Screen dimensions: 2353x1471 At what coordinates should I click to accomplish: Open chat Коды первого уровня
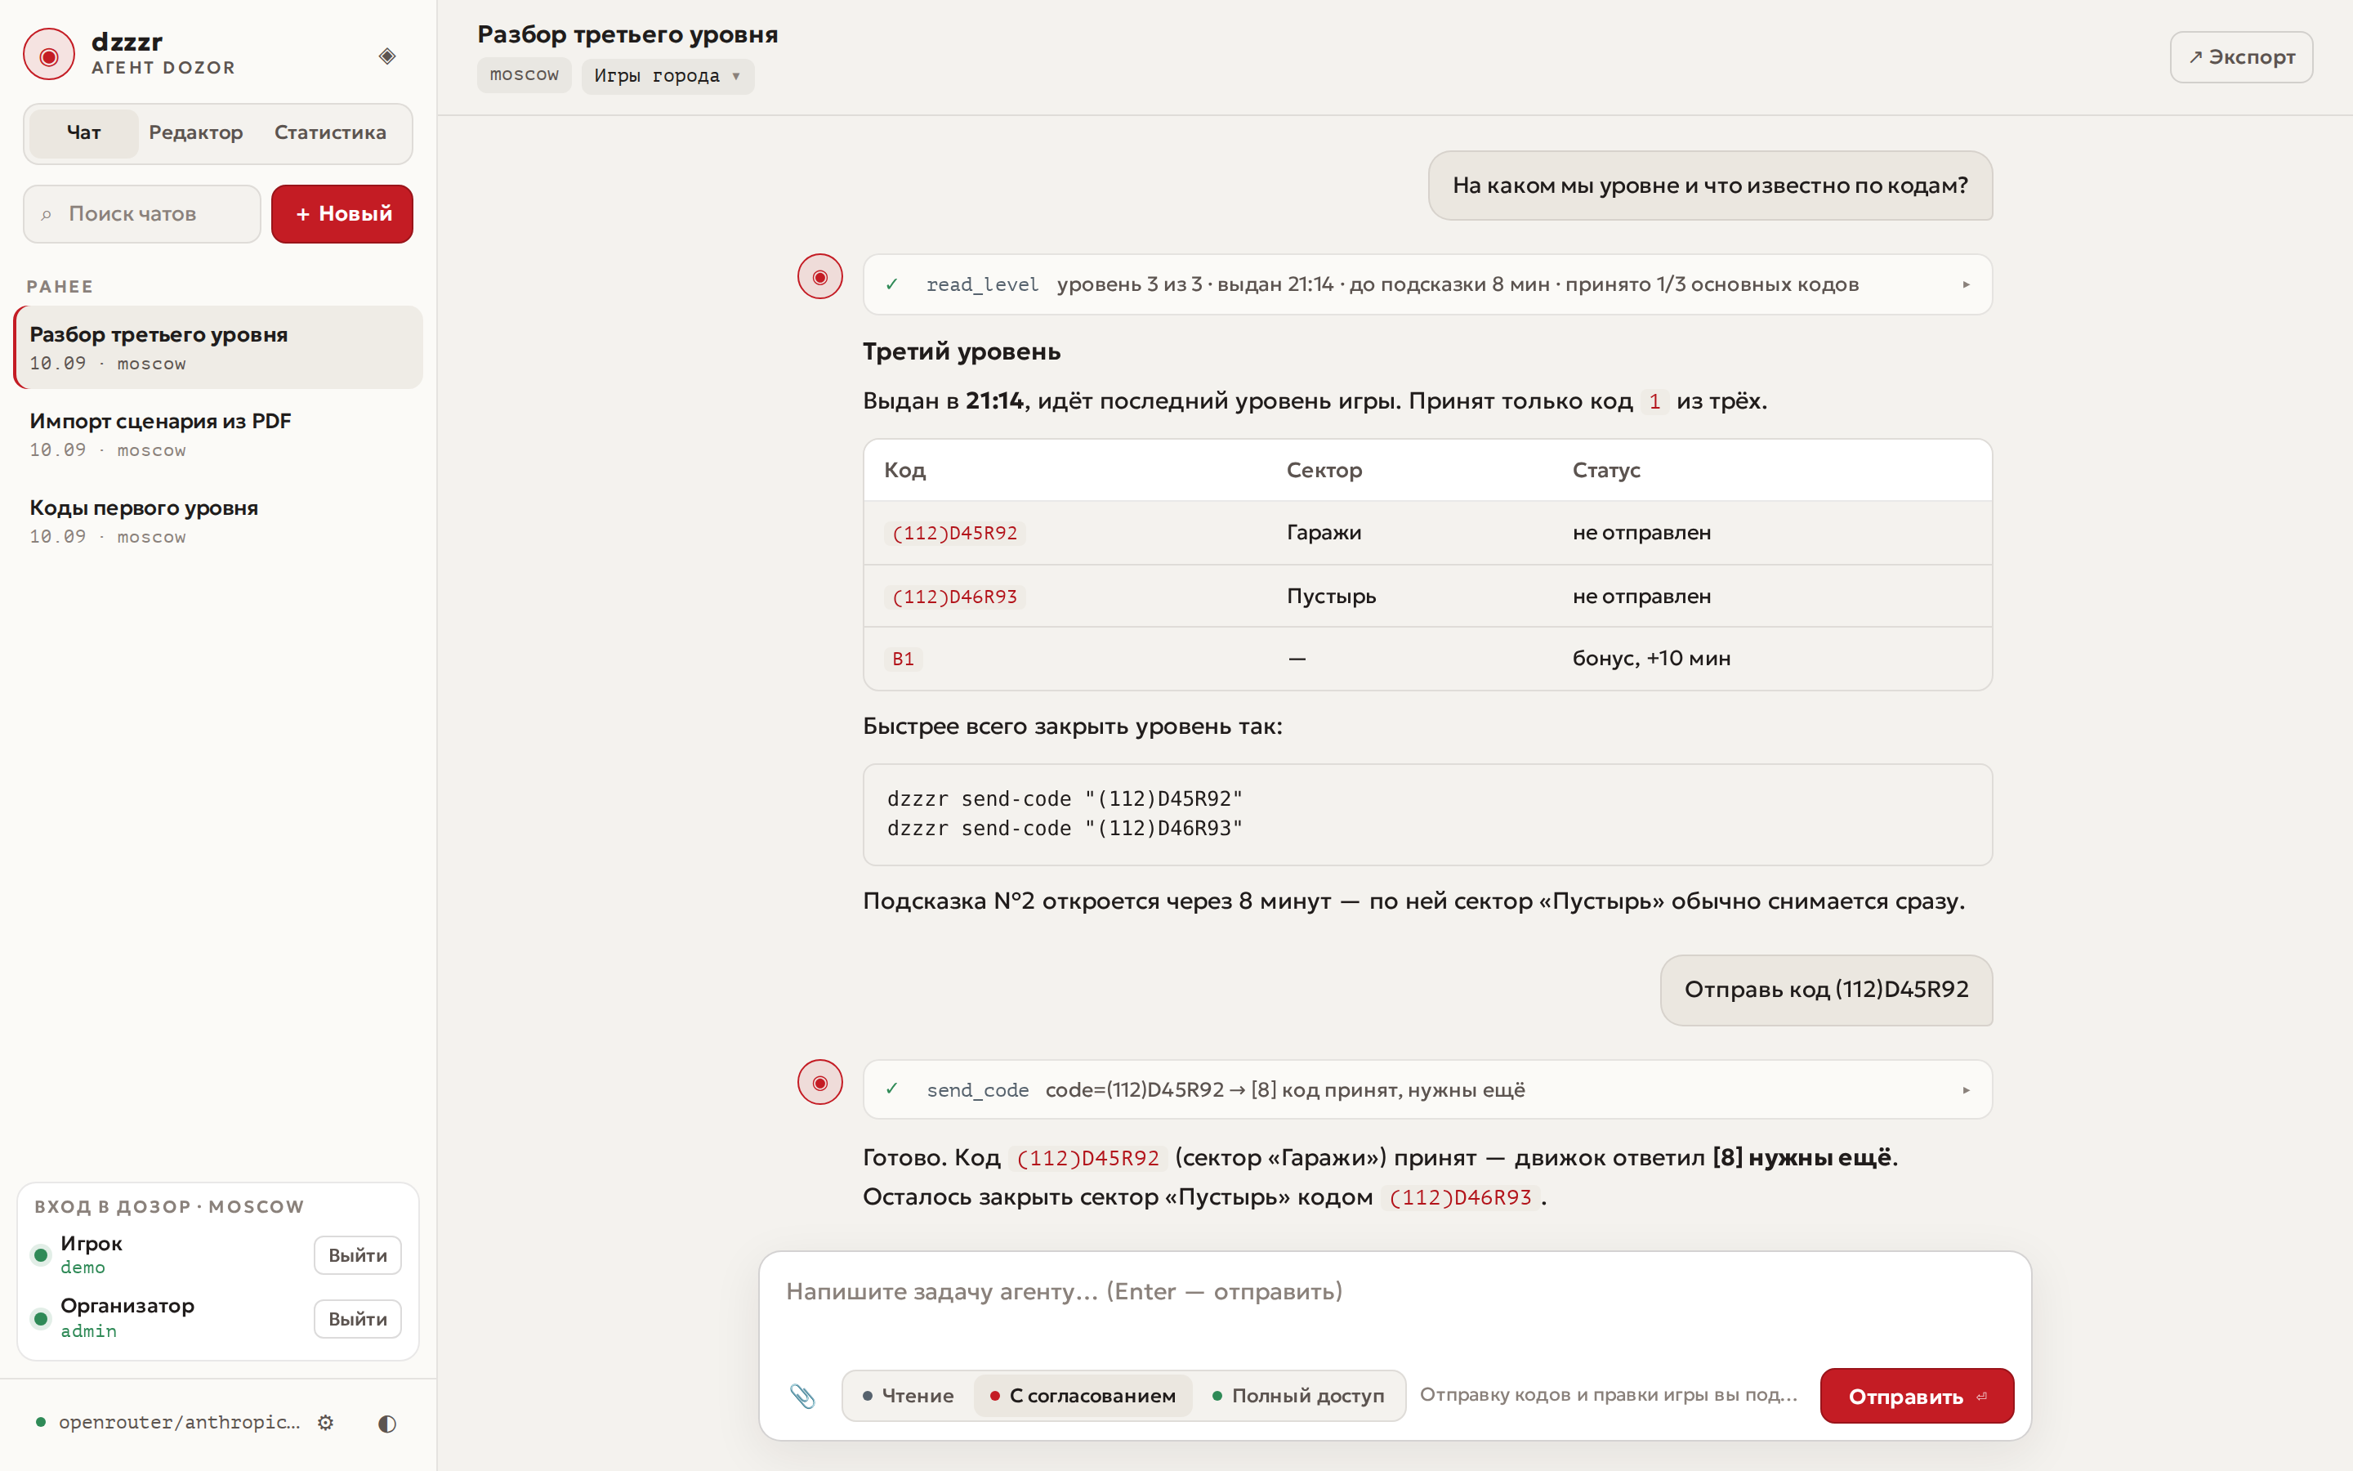pos(219,521)
